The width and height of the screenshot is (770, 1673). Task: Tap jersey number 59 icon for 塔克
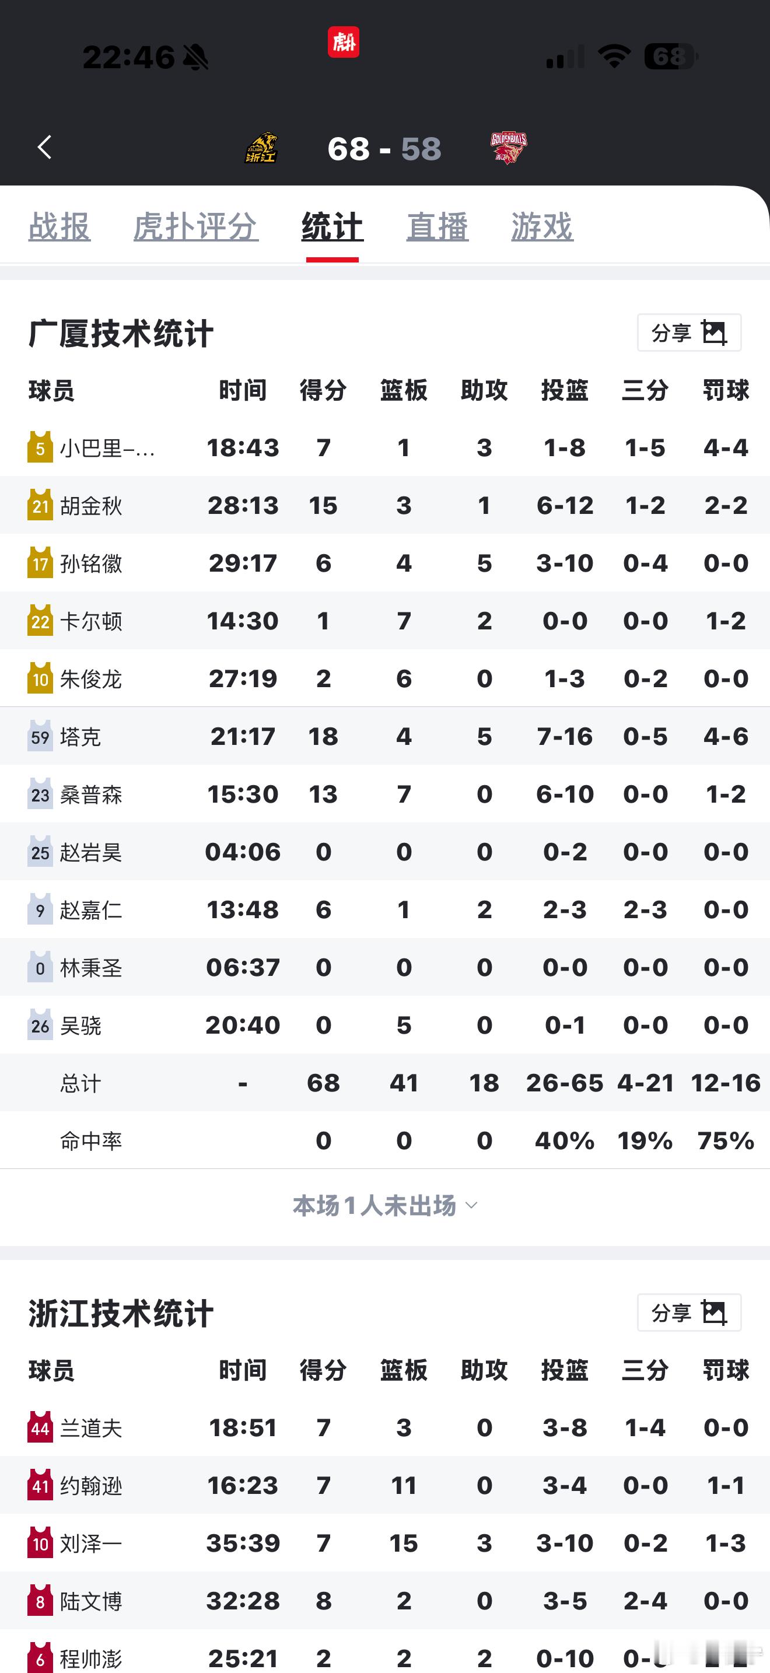point(40,737)
